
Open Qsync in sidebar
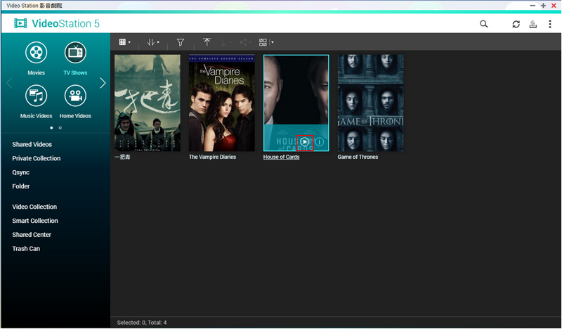pyautogui.click(x=21, y=172)
